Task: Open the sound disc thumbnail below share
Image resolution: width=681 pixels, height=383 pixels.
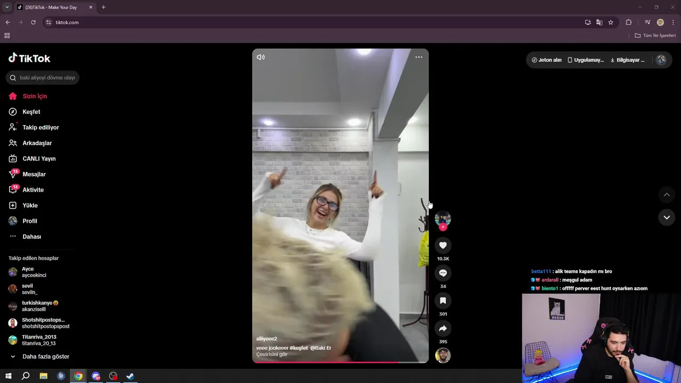Action: 443,355
